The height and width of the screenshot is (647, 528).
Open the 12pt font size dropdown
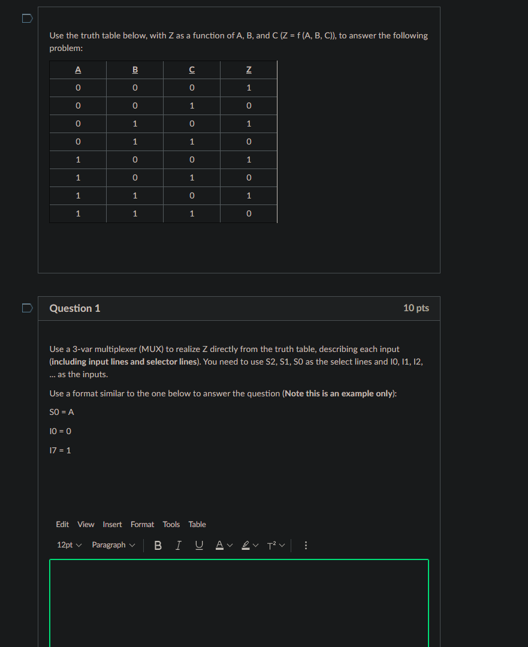click(67, 545)
